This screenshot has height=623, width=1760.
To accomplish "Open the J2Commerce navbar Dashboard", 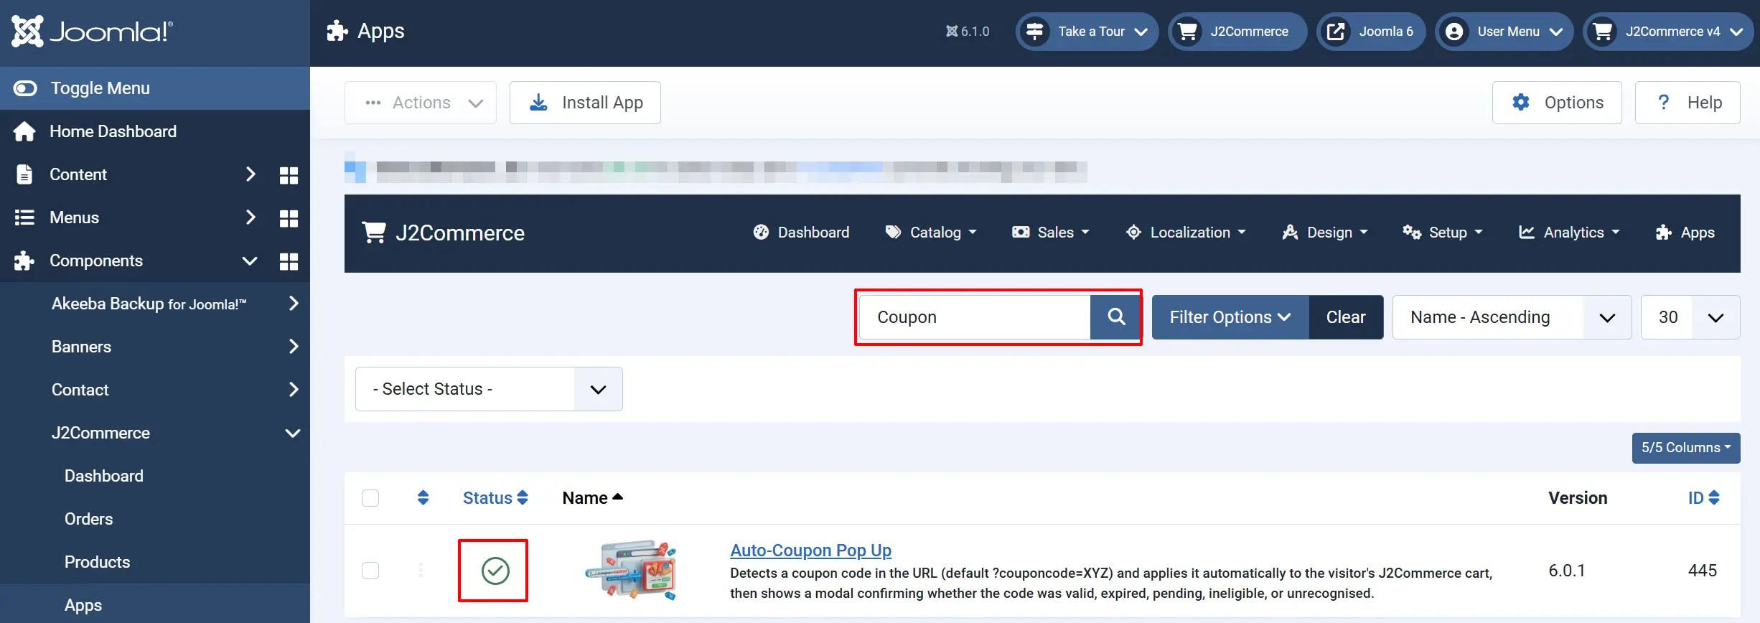I will 801,233.
